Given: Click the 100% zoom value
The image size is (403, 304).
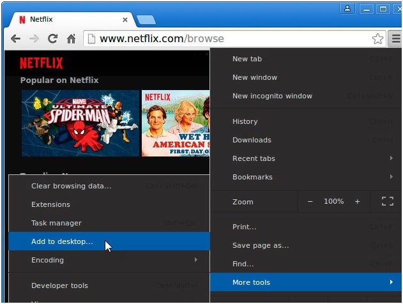Looking at the screenshot, I should click(333, 201).
